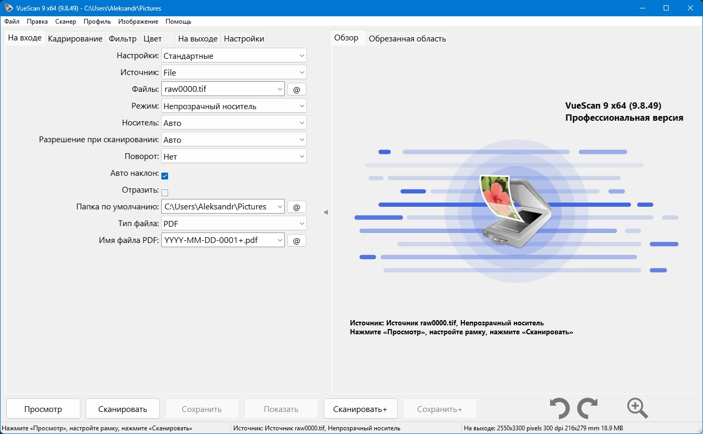Screen dimensions: 703x434
Task: Switch to the На входе tab
Action: tap(25, 38)
